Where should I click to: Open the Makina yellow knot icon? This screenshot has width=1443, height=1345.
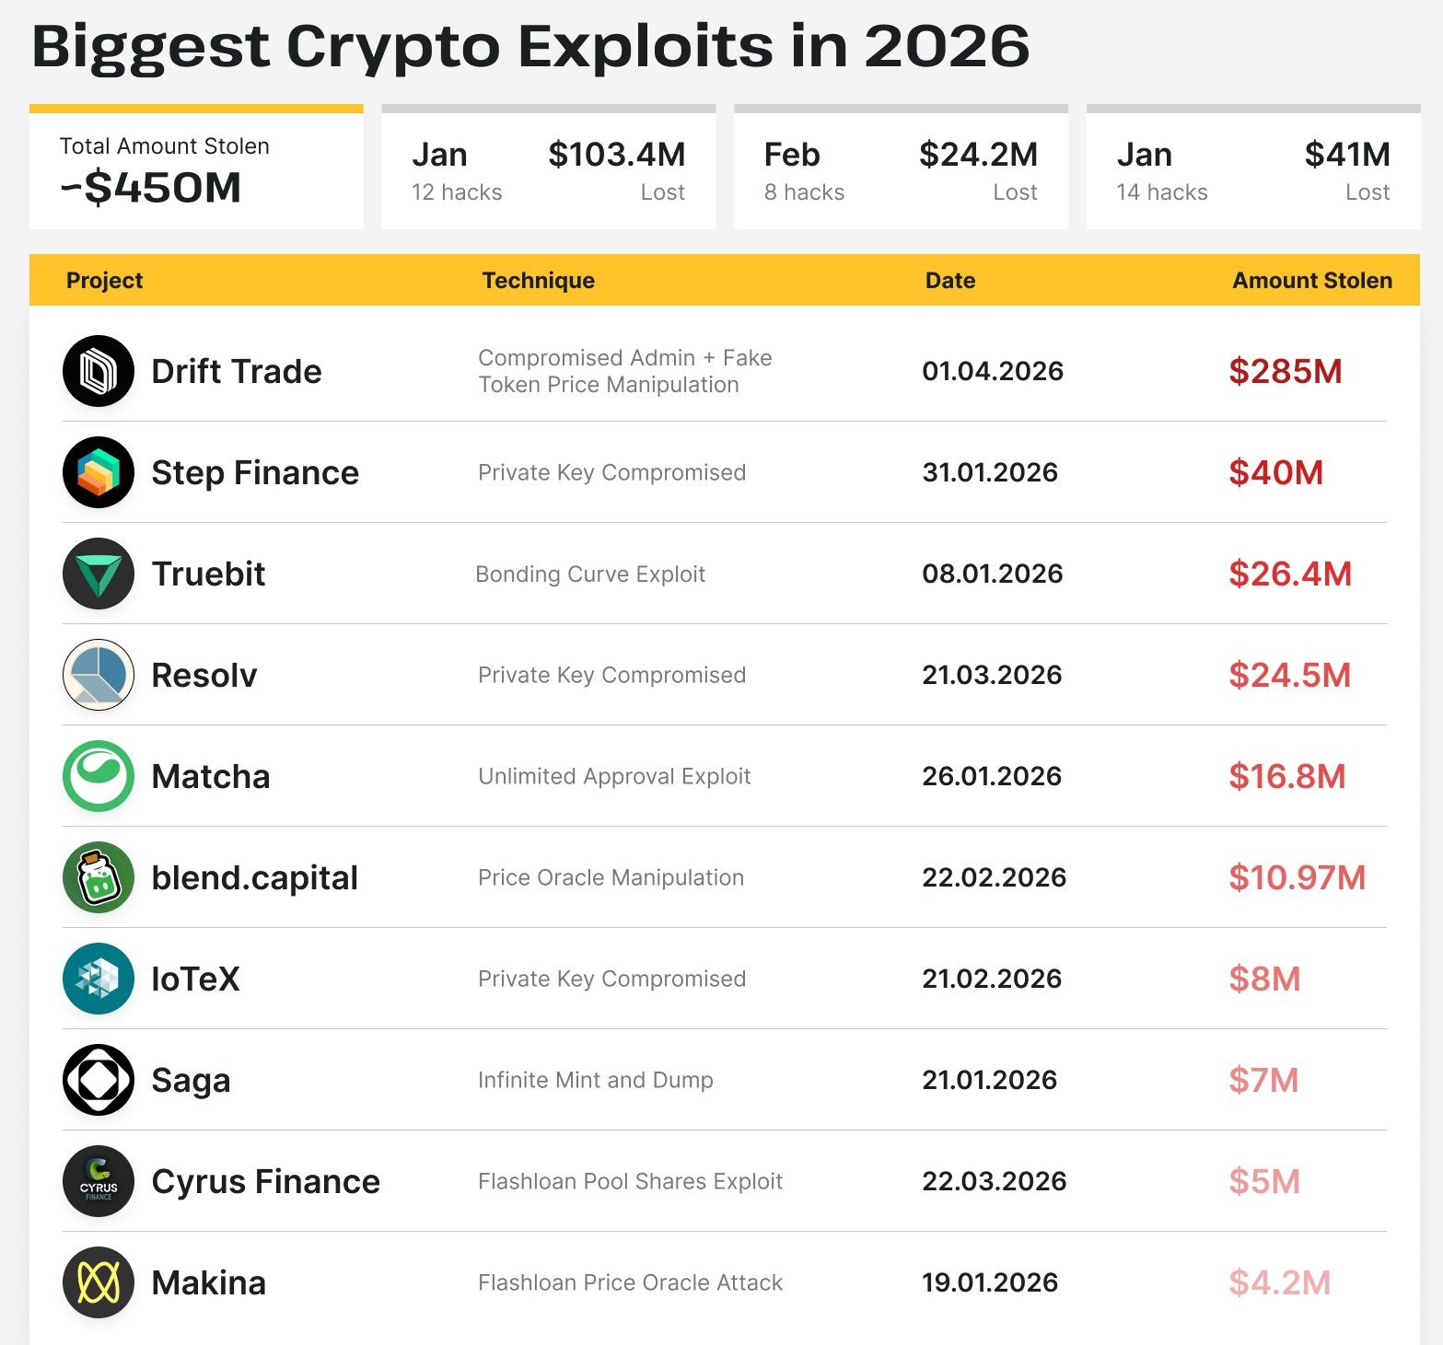click(x=99, y=1282)
